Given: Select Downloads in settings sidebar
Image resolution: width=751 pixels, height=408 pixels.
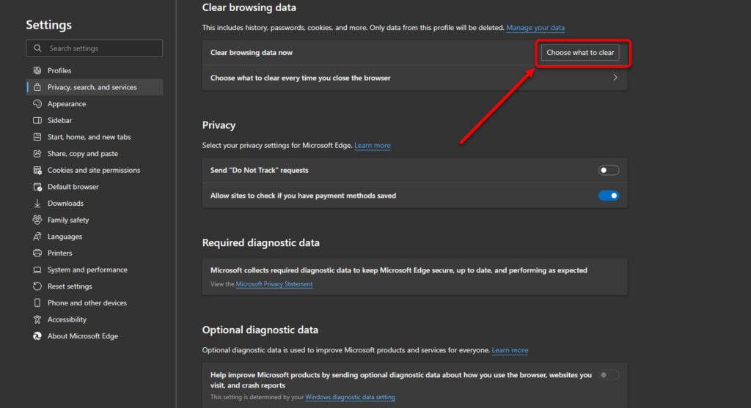Looking at the screenshot, I should click(x=95, y=204).
